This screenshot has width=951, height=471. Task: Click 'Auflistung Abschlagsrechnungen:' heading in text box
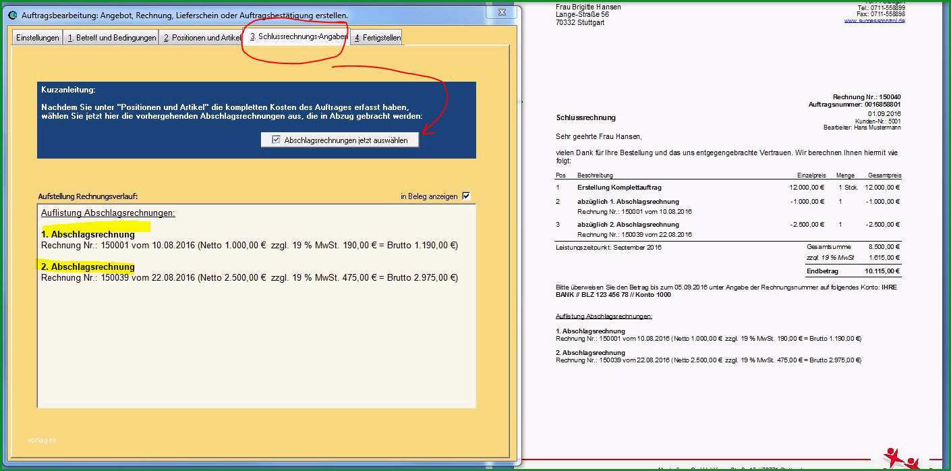pos(108,213)
